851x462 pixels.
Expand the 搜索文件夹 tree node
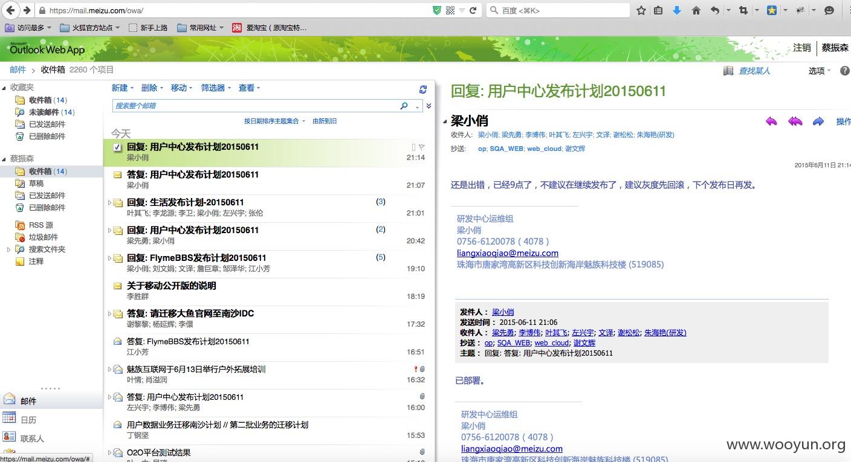click(x=8, y=249)
